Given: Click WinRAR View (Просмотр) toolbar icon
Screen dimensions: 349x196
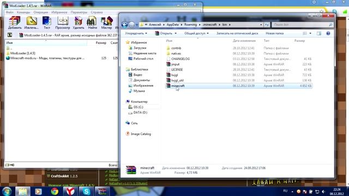Looking at the screenshot, I should pyautogui.click(x=63, y=23).
